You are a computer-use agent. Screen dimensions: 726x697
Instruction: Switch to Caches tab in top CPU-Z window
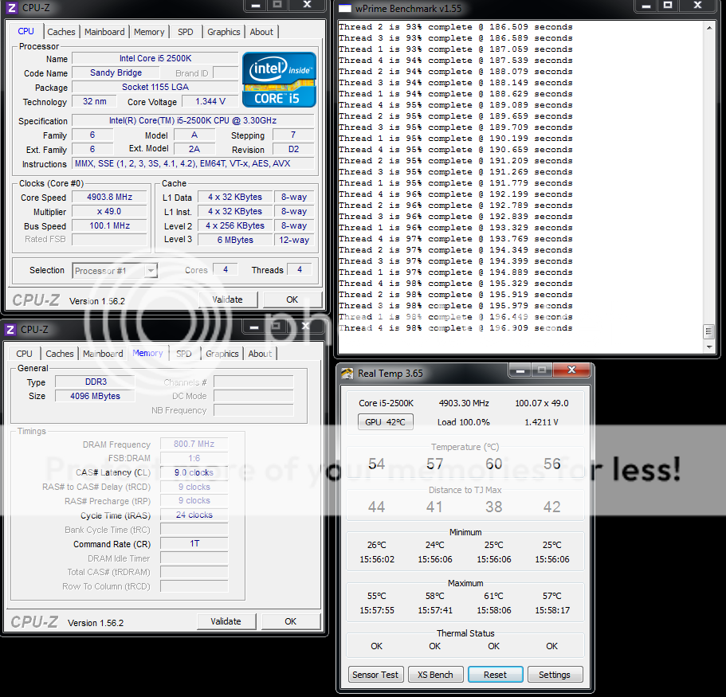61,32
